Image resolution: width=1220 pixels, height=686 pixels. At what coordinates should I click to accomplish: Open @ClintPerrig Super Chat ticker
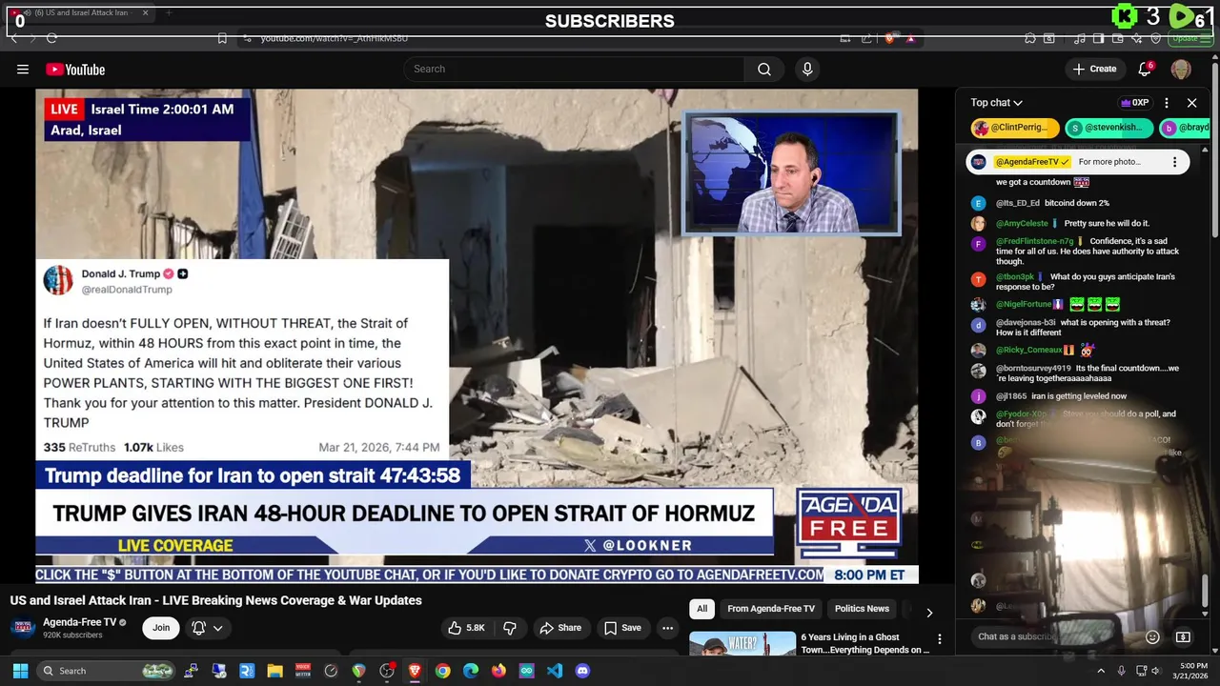tap(1015, 128)
